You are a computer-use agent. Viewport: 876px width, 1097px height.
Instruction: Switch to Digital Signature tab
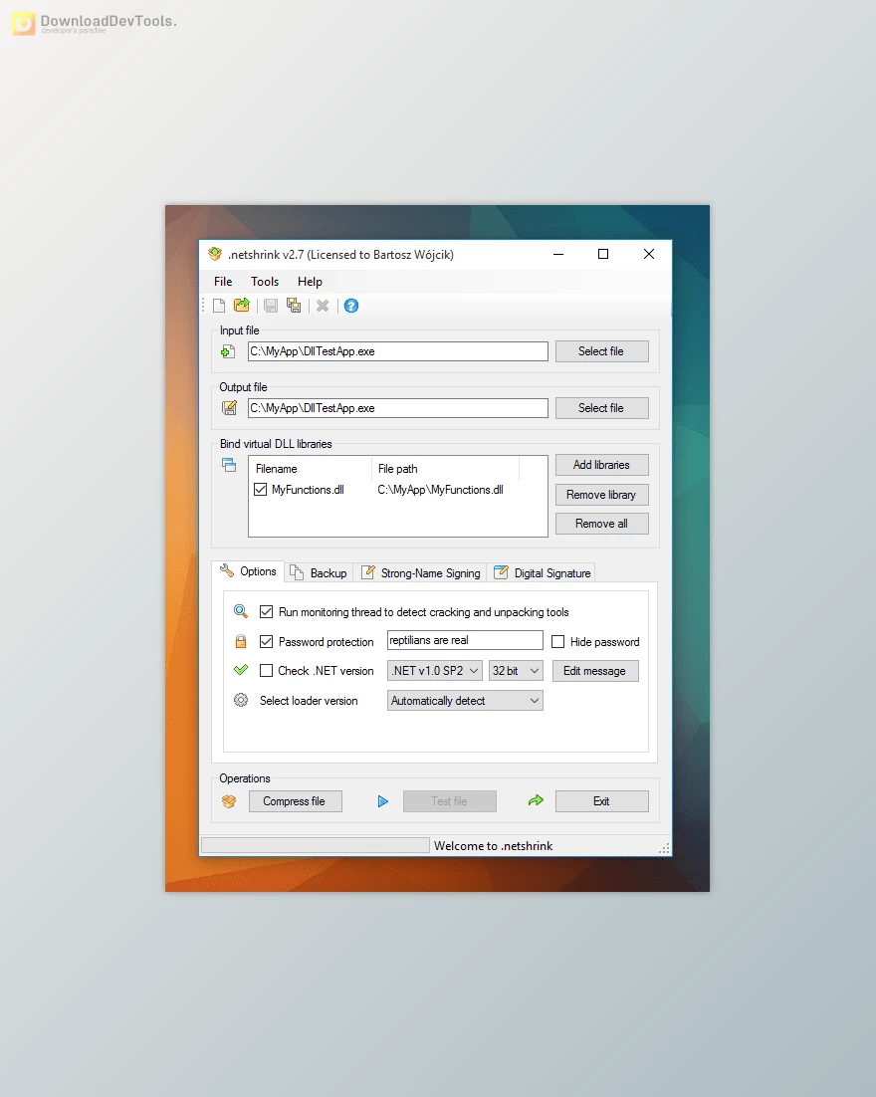pyautogui.click(x=543, y=573)
